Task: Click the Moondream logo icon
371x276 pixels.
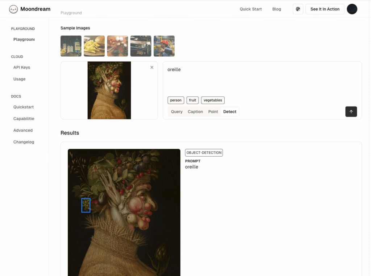Action: [13, 9]
